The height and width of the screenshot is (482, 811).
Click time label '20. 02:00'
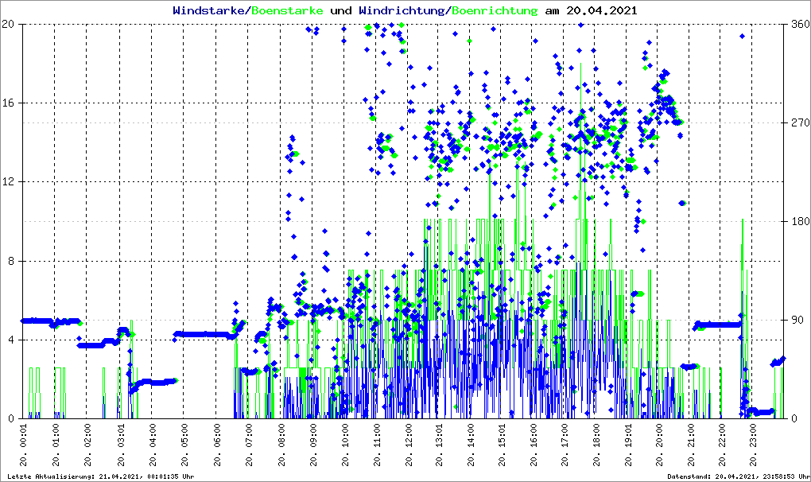coord(87,445)
